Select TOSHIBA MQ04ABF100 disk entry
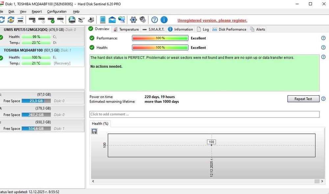This screenshot has height=194, width=329. click(x=42, y=57)
